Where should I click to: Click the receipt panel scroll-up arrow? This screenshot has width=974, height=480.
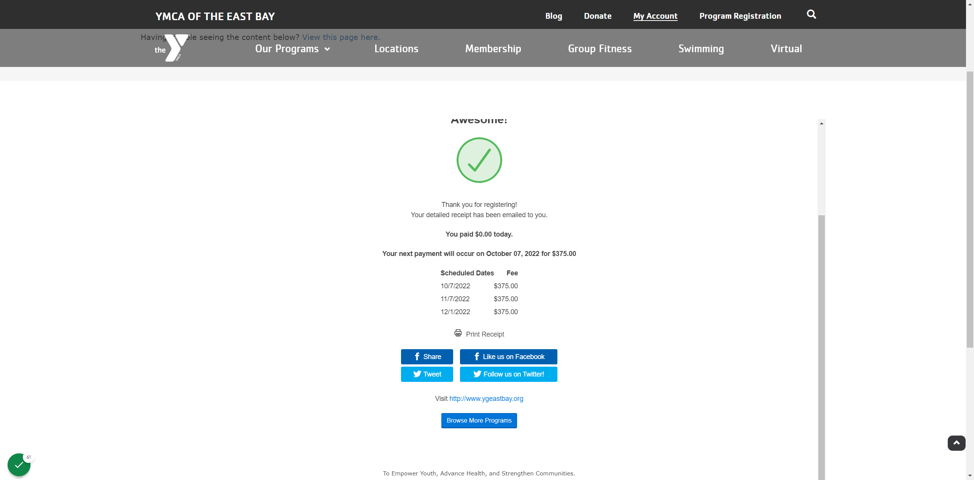pos(822,123)
